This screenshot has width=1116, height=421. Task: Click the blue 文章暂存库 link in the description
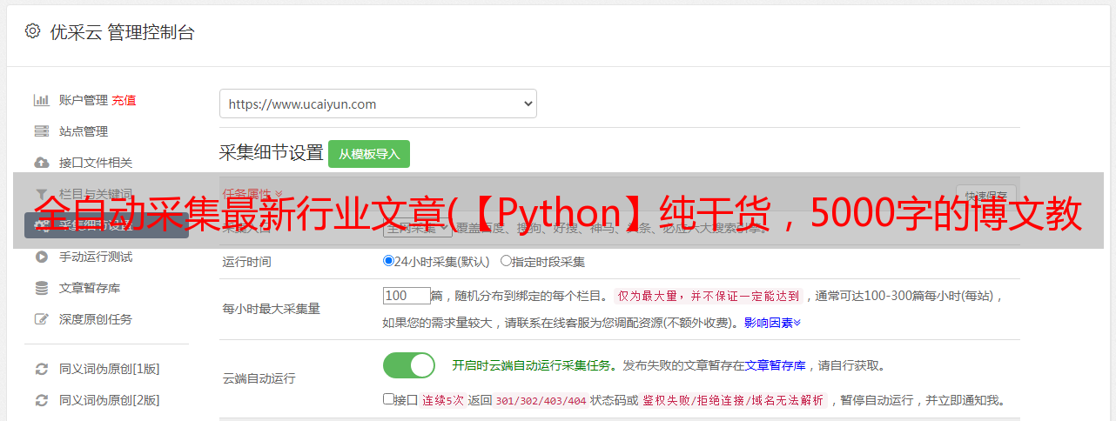pos(775,365)
